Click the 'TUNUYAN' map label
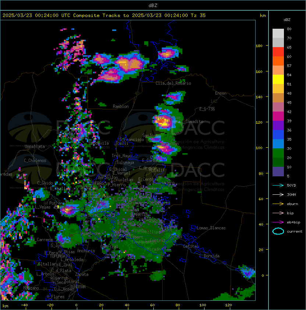This screenshot has width=306, height=310. pos(78,287)
